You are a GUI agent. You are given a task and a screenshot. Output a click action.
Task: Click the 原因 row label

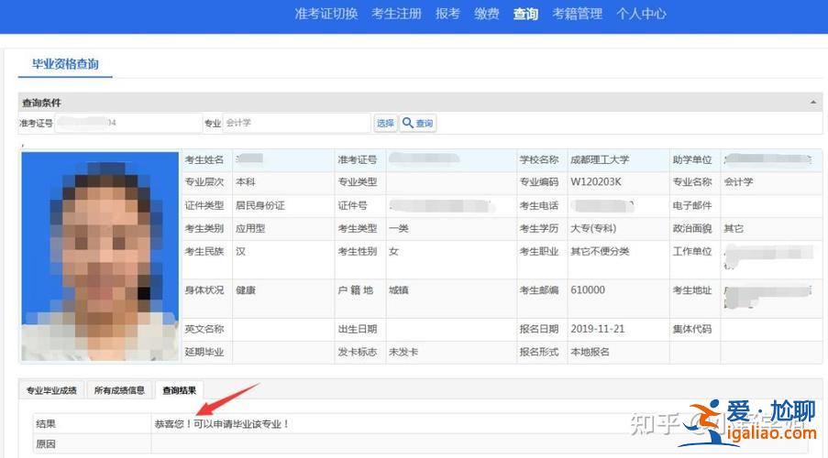click(x=46, y=444)
